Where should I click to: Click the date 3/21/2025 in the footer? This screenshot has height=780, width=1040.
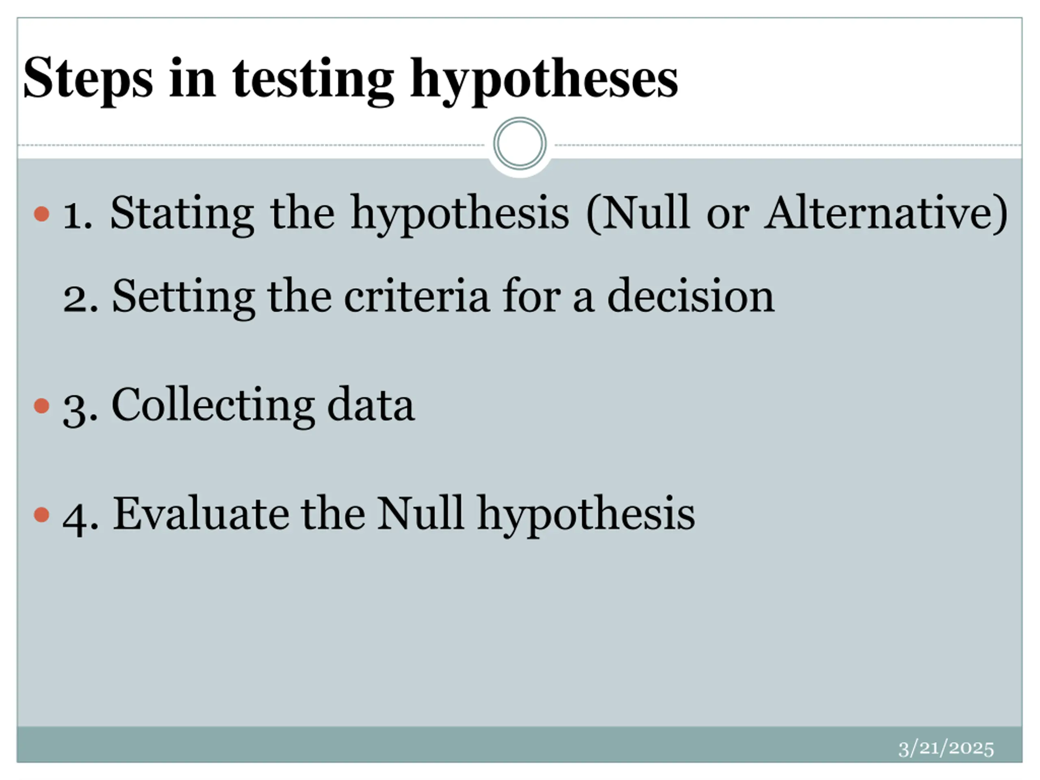pyautogui.click(x=947, y=748)
